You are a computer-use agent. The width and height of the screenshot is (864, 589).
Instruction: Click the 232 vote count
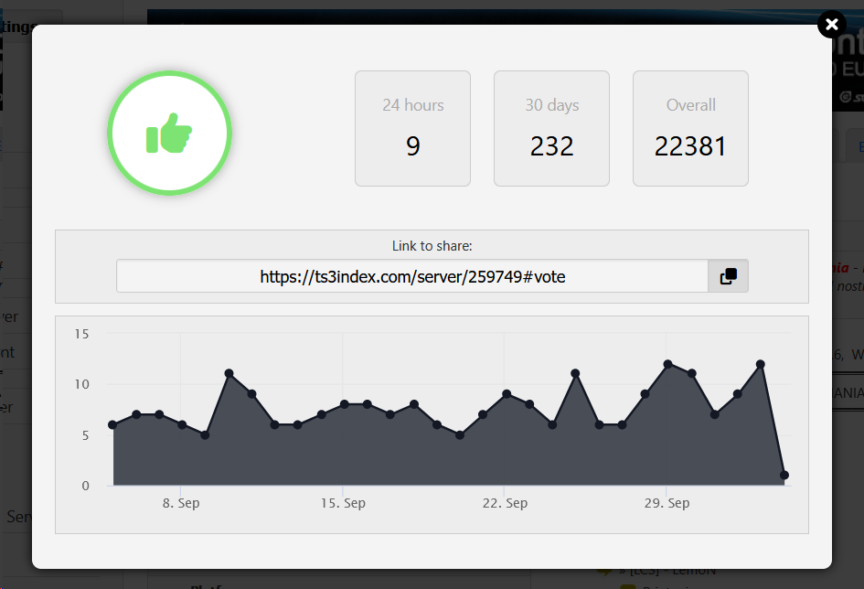tap(551, 146)
